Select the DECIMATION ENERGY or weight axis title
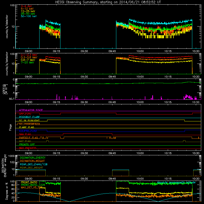Viewport: 204px width, 204px height. 4,166
